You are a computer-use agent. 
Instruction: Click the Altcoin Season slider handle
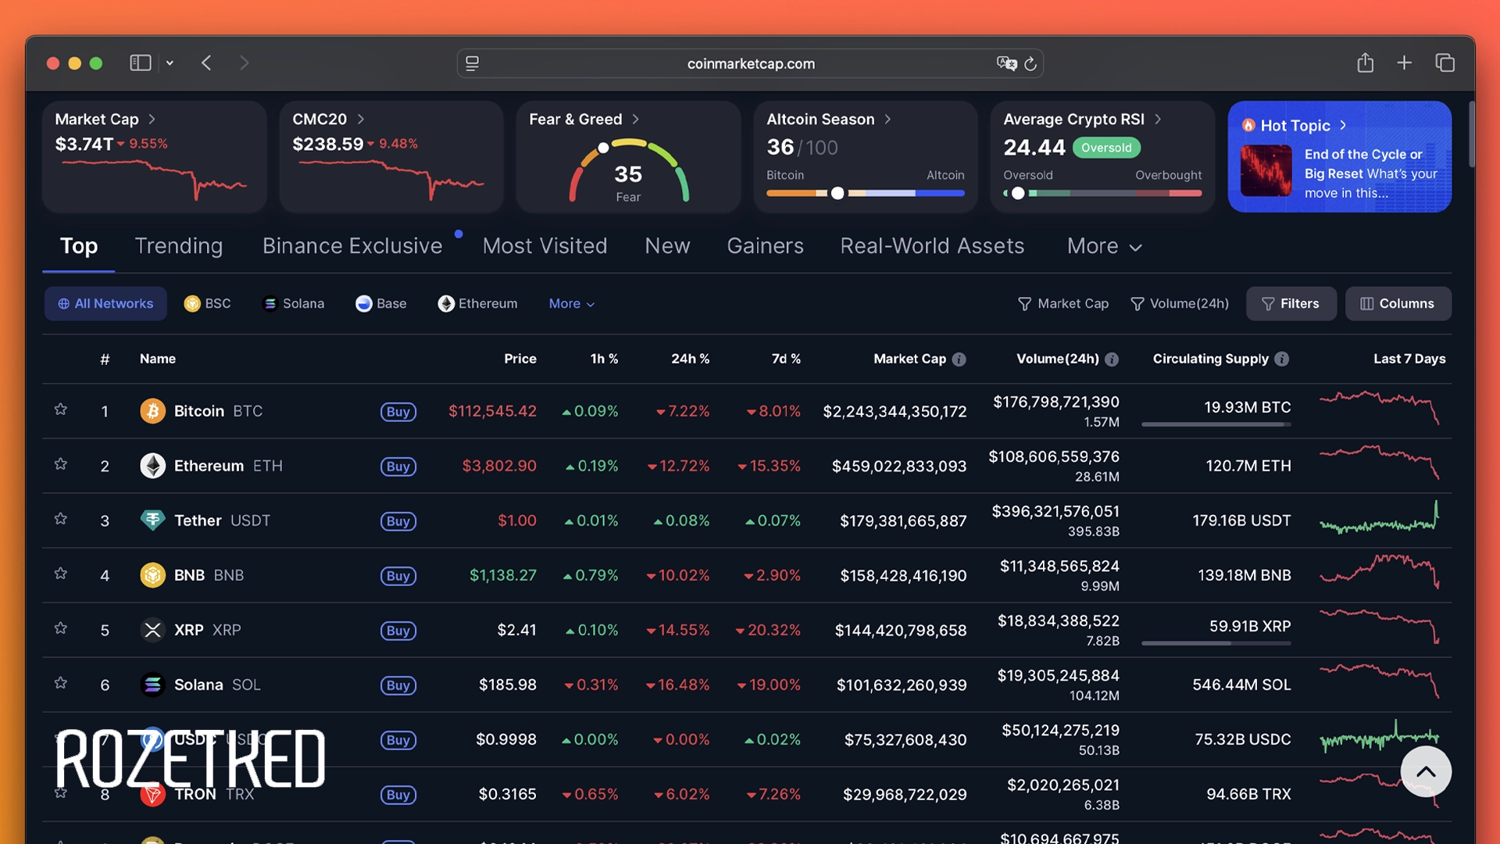[x=837, y=193]
